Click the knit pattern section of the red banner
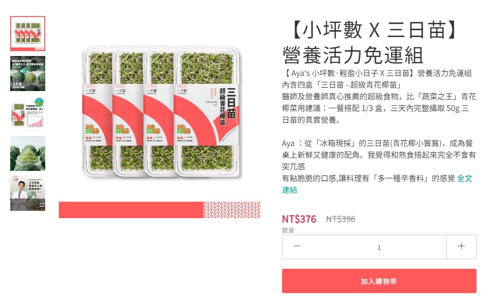 coord(231,210)
